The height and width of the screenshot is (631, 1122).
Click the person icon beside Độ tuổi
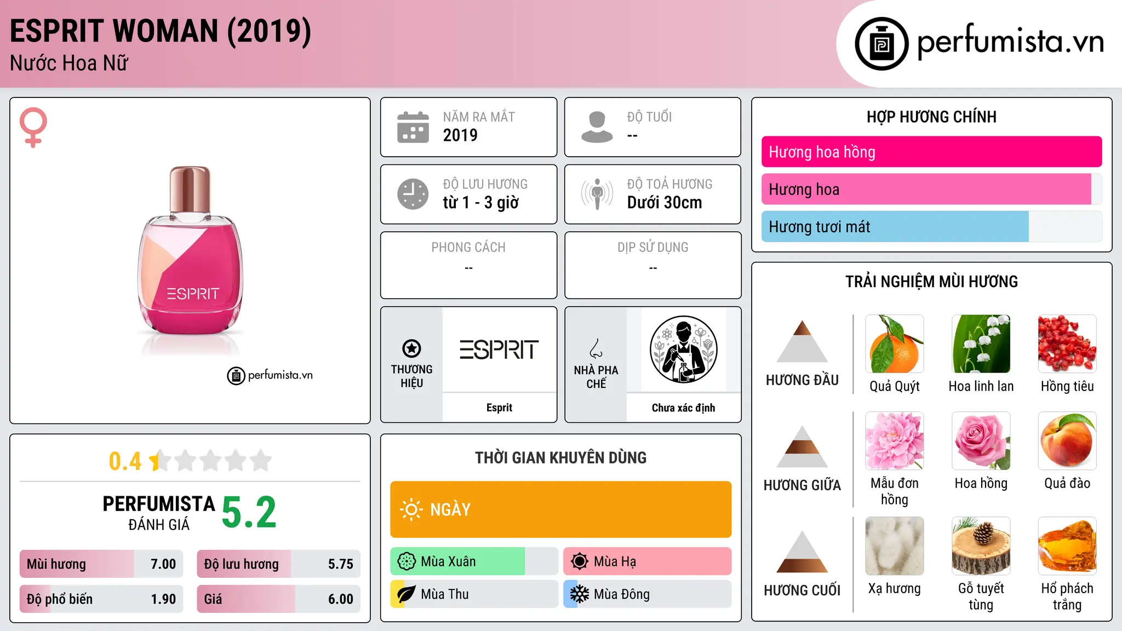point(597,127)
